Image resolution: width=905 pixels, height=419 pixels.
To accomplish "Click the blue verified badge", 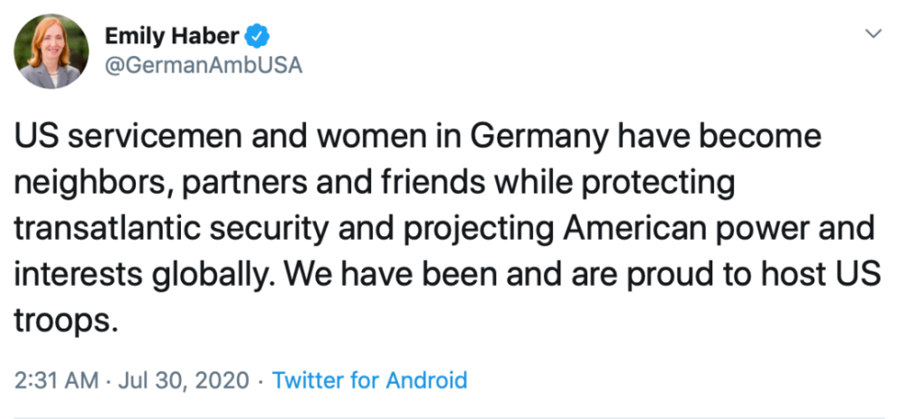I will coord(257,36).
